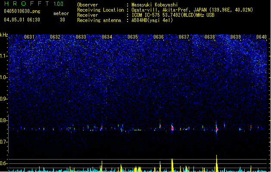Click the tallest yellow intensity peak at bottom

(217, 163)
